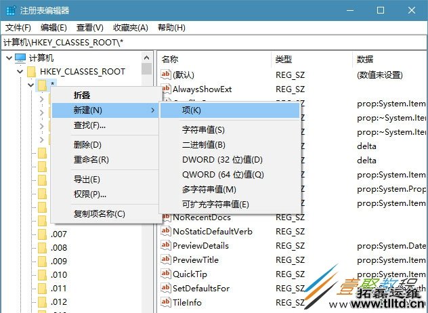
Task: Select the NoRecentDocs value name
Action: coord(202,217)
